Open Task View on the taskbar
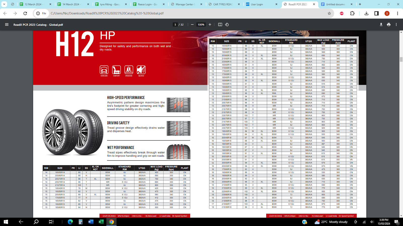Screen dimensions: 403x226 [x=51, y=222]
